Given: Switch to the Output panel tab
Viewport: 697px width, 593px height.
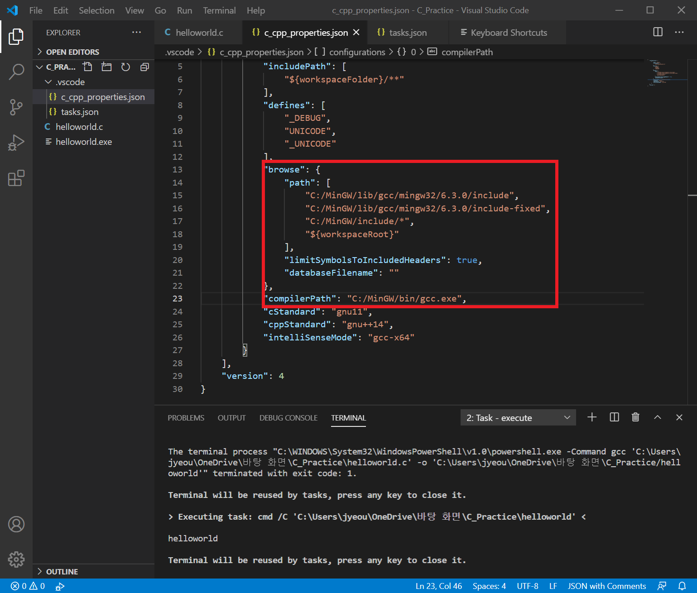Looking at the screenshot, I should (x=232, y=418).
